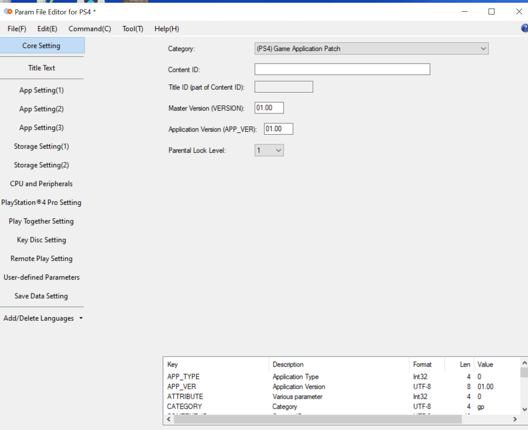Click the parameter list scroll-down arrow

click(x=524, y=409)
